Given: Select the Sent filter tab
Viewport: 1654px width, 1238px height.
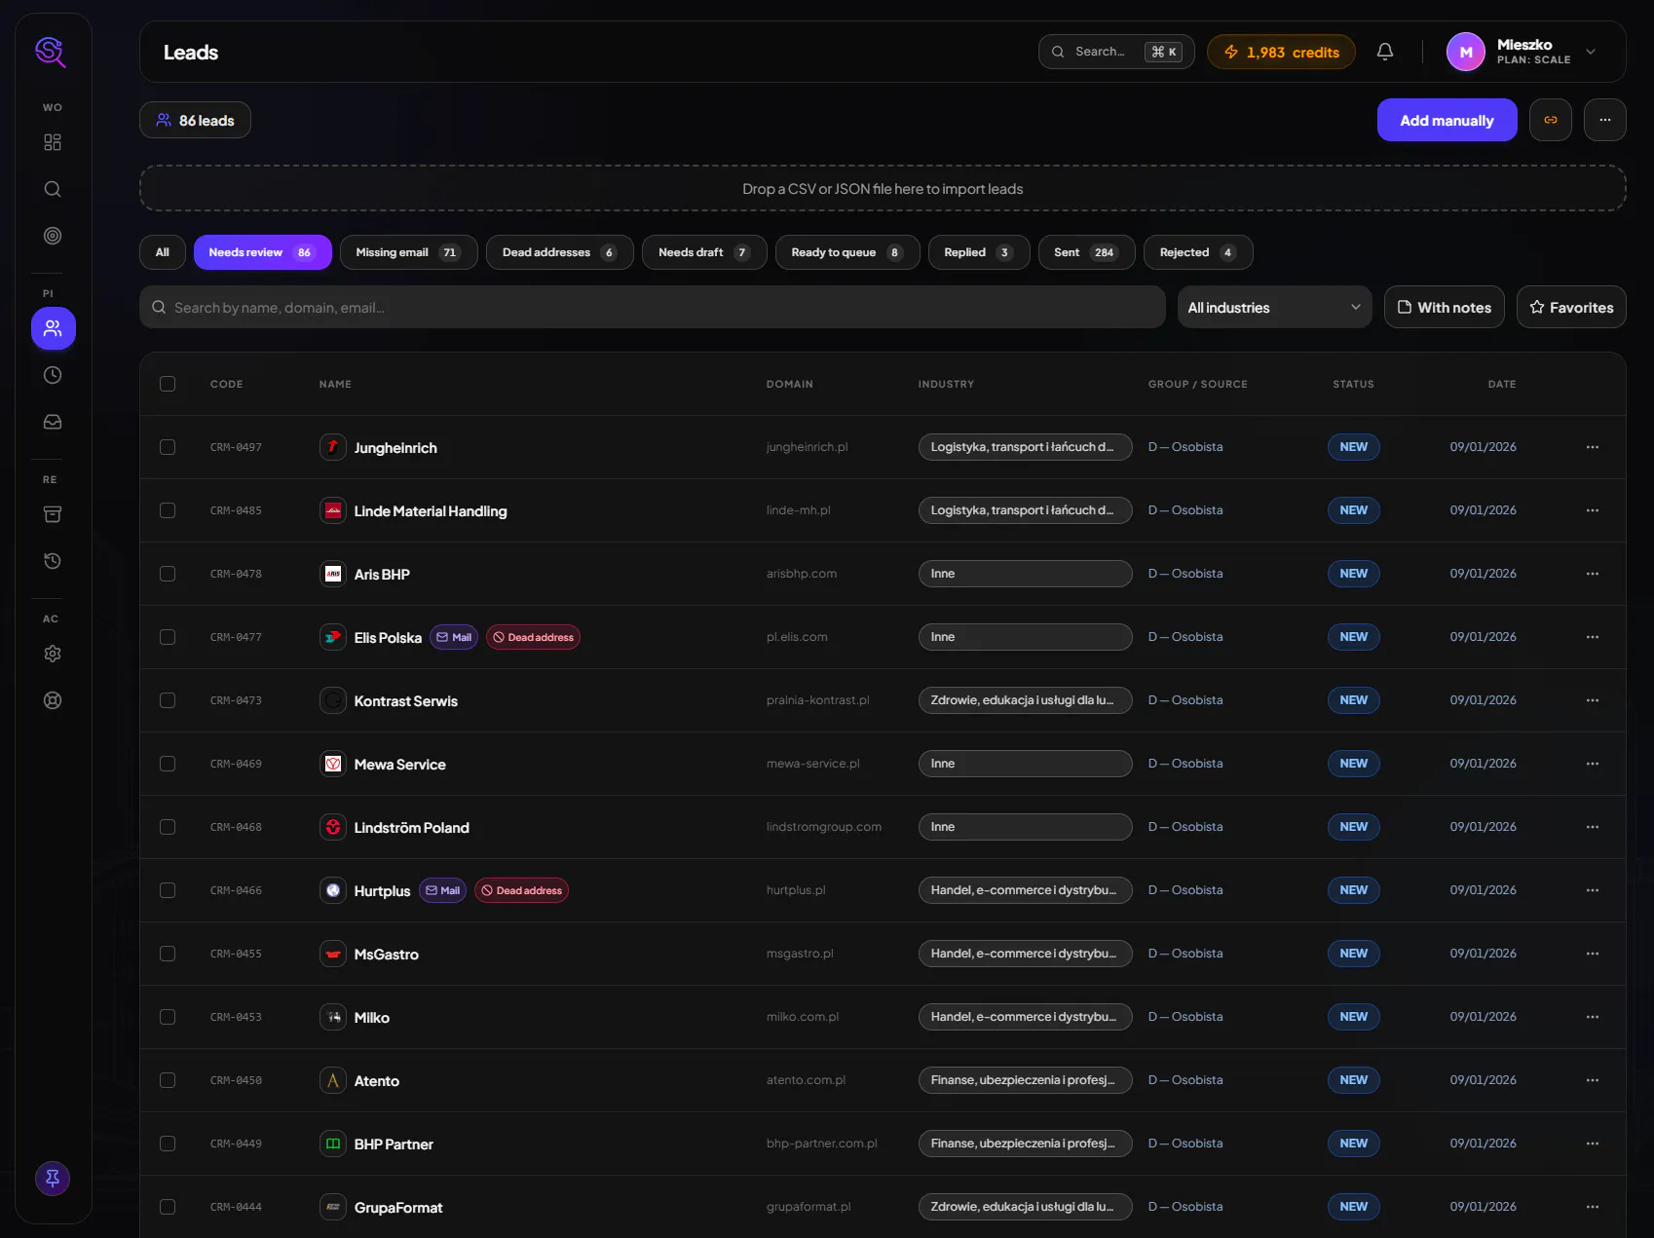Looking at the screenshot, I should (1087, 252).
